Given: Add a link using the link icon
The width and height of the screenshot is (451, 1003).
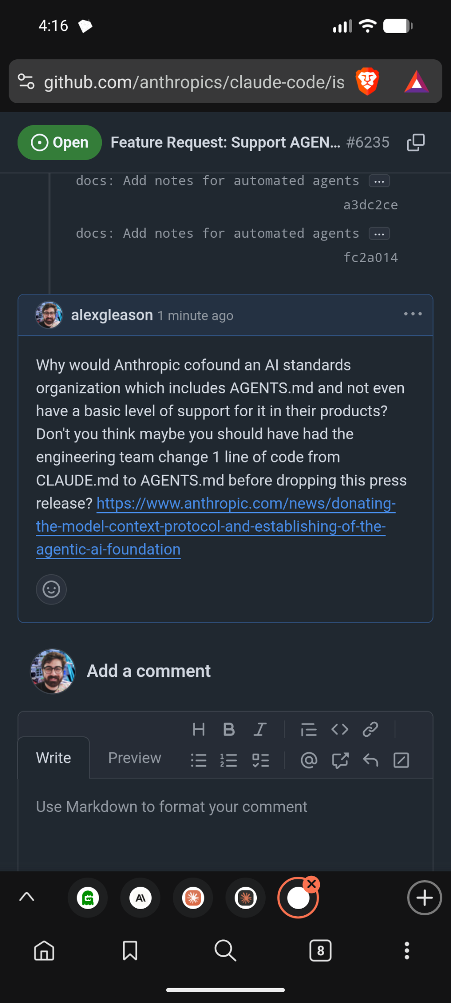Looking at the screenshot, I should [x=370, y=729].
